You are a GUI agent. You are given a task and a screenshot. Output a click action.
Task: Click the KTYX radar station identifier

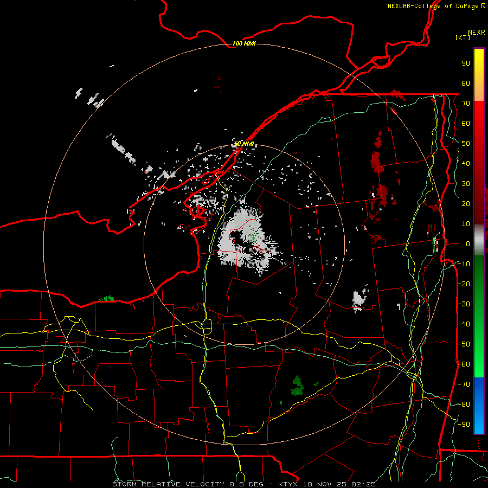click(x=288, y=484)
